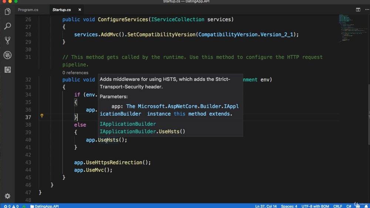Click UseHttpsRedirection on line 43

[114, 162]
